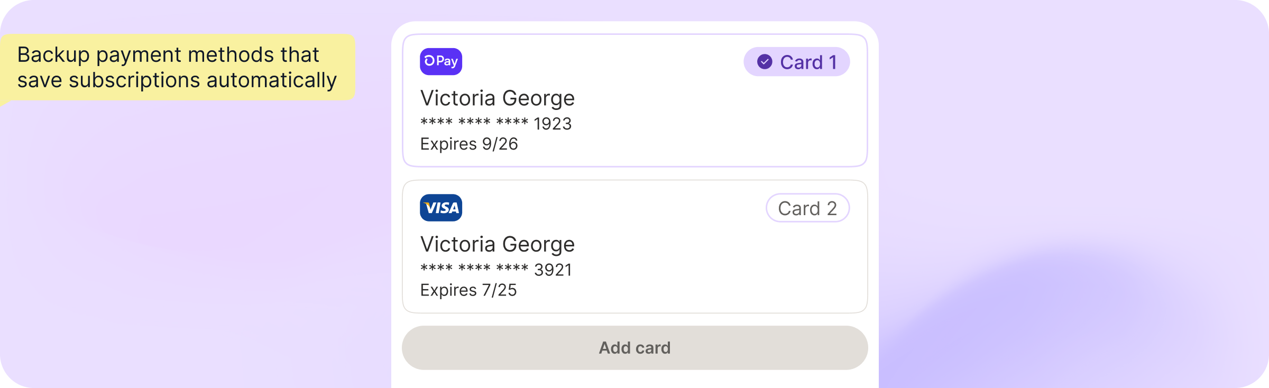Image resolution: width=1269 pixels, height=388 pixels.
Task: Click the VISA card logo
Action: click(441, 208)
